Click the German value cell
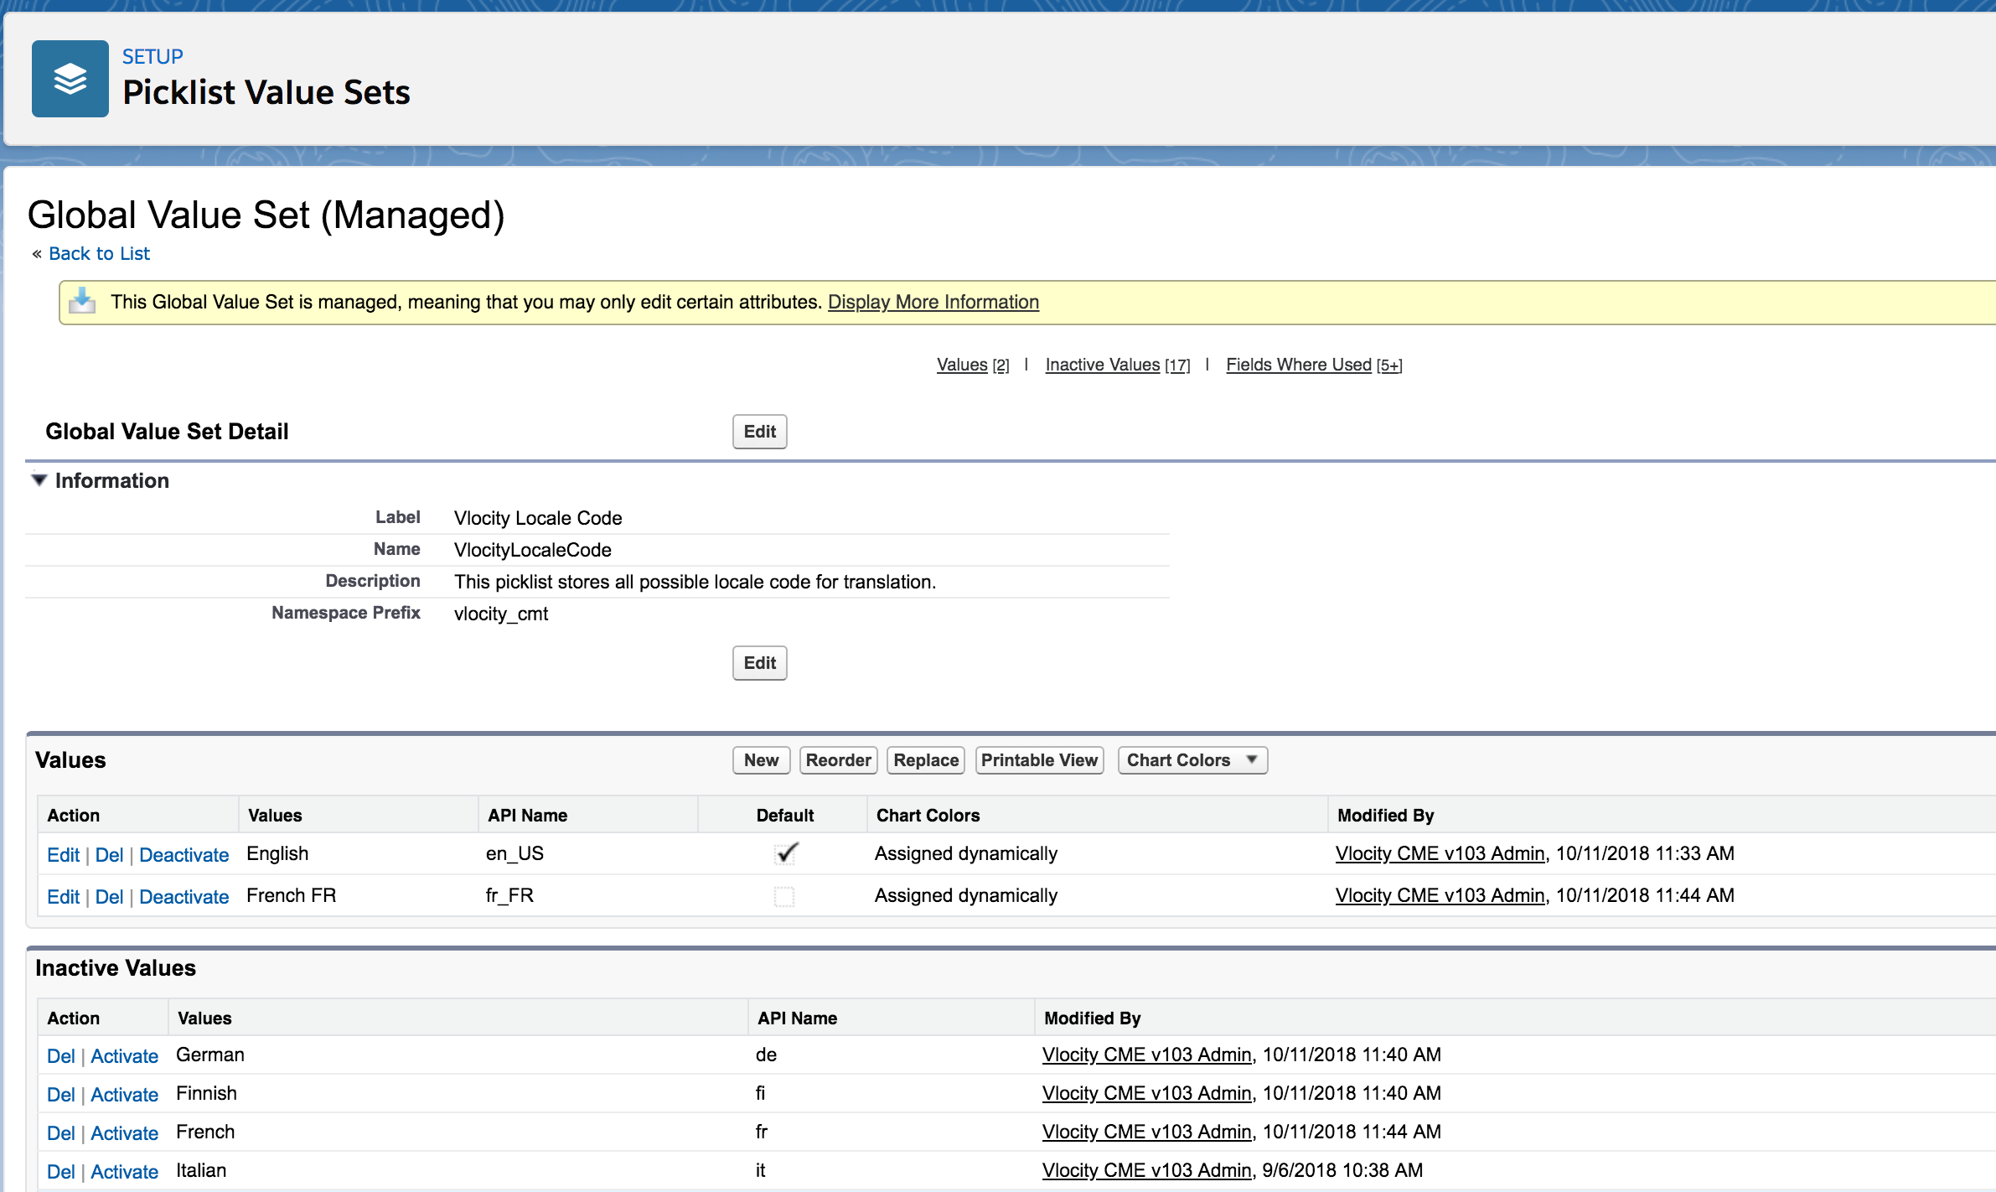Image resolution: width=1996 pixels, height=1192 pixels. [x=210, y=1055]
